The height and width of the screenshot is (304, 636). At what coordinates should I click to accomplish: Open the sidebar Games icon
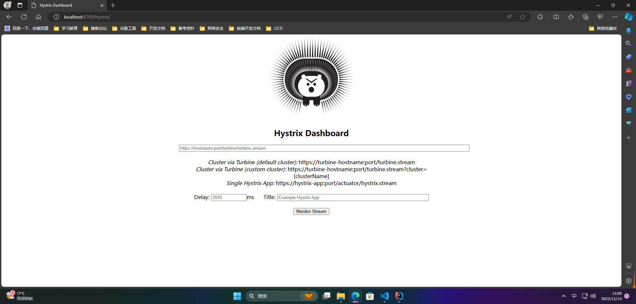coord(628,83)
